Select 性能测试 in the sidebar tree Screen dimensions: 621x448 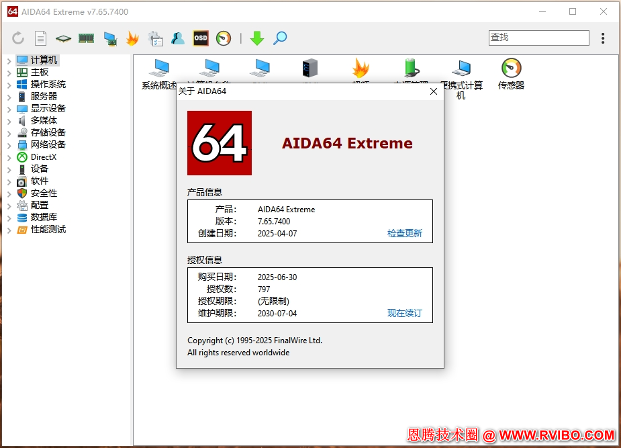(41, 229)
